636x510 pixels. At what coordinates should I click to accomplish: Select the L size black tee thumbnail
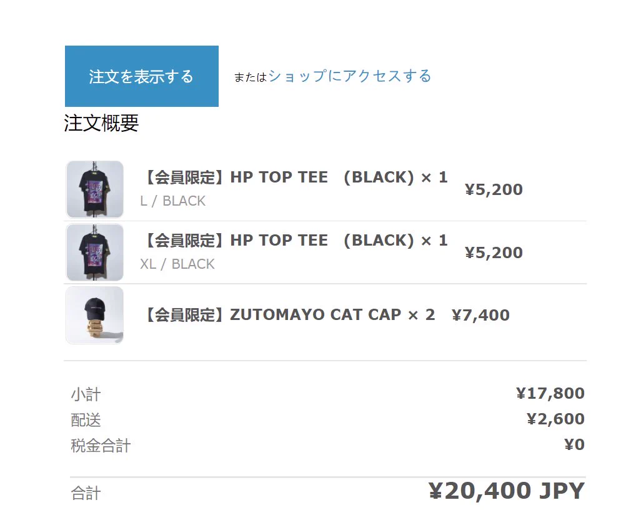95,189
